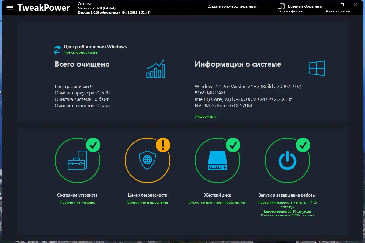Click the bar chart statistics icon
Viewport: 365px width, 243px height.
pyautogui.click(x=155, y=69)
